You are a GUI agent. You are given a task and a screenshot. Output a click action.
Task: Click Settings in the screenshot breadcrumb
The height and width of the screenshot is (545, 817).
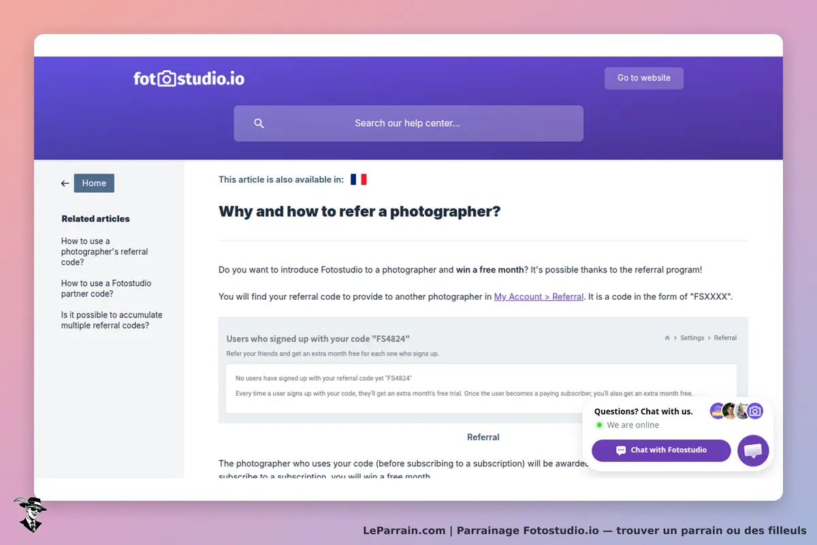coord(692,338)
